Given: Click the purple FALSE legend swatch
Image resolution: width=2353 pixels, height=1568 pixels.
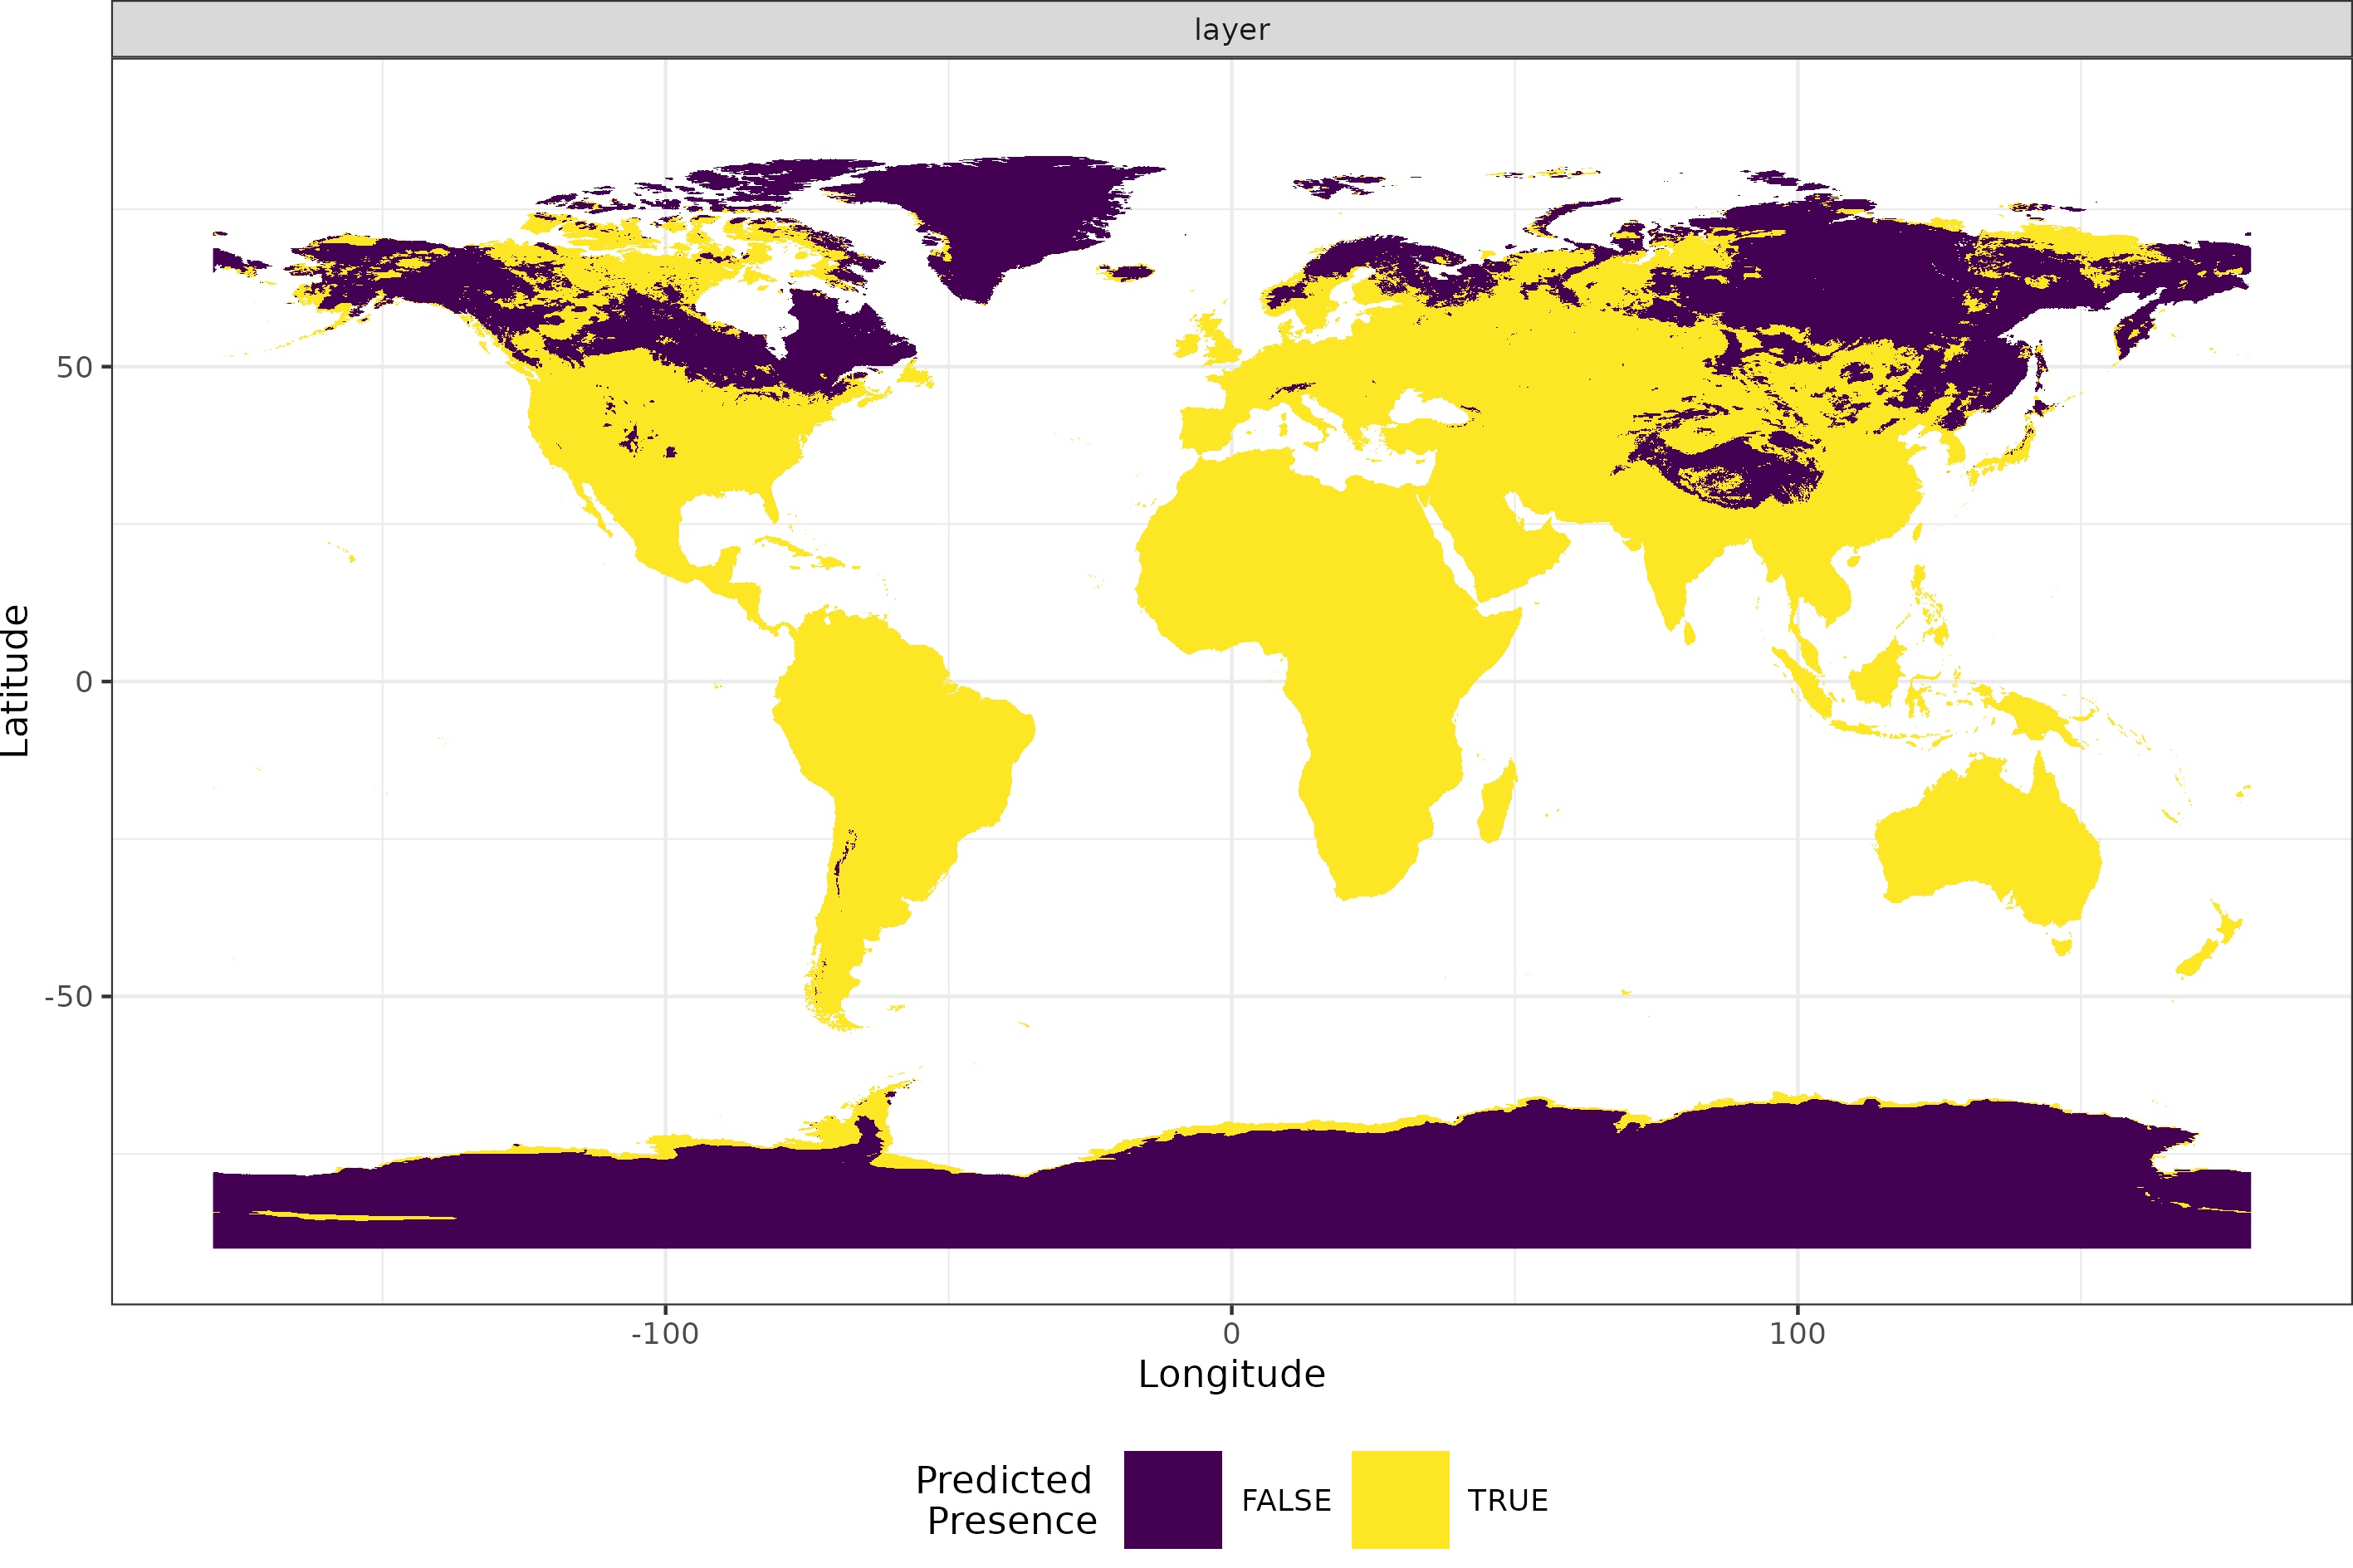Looking at the screenshot, I should 1172,1499.
